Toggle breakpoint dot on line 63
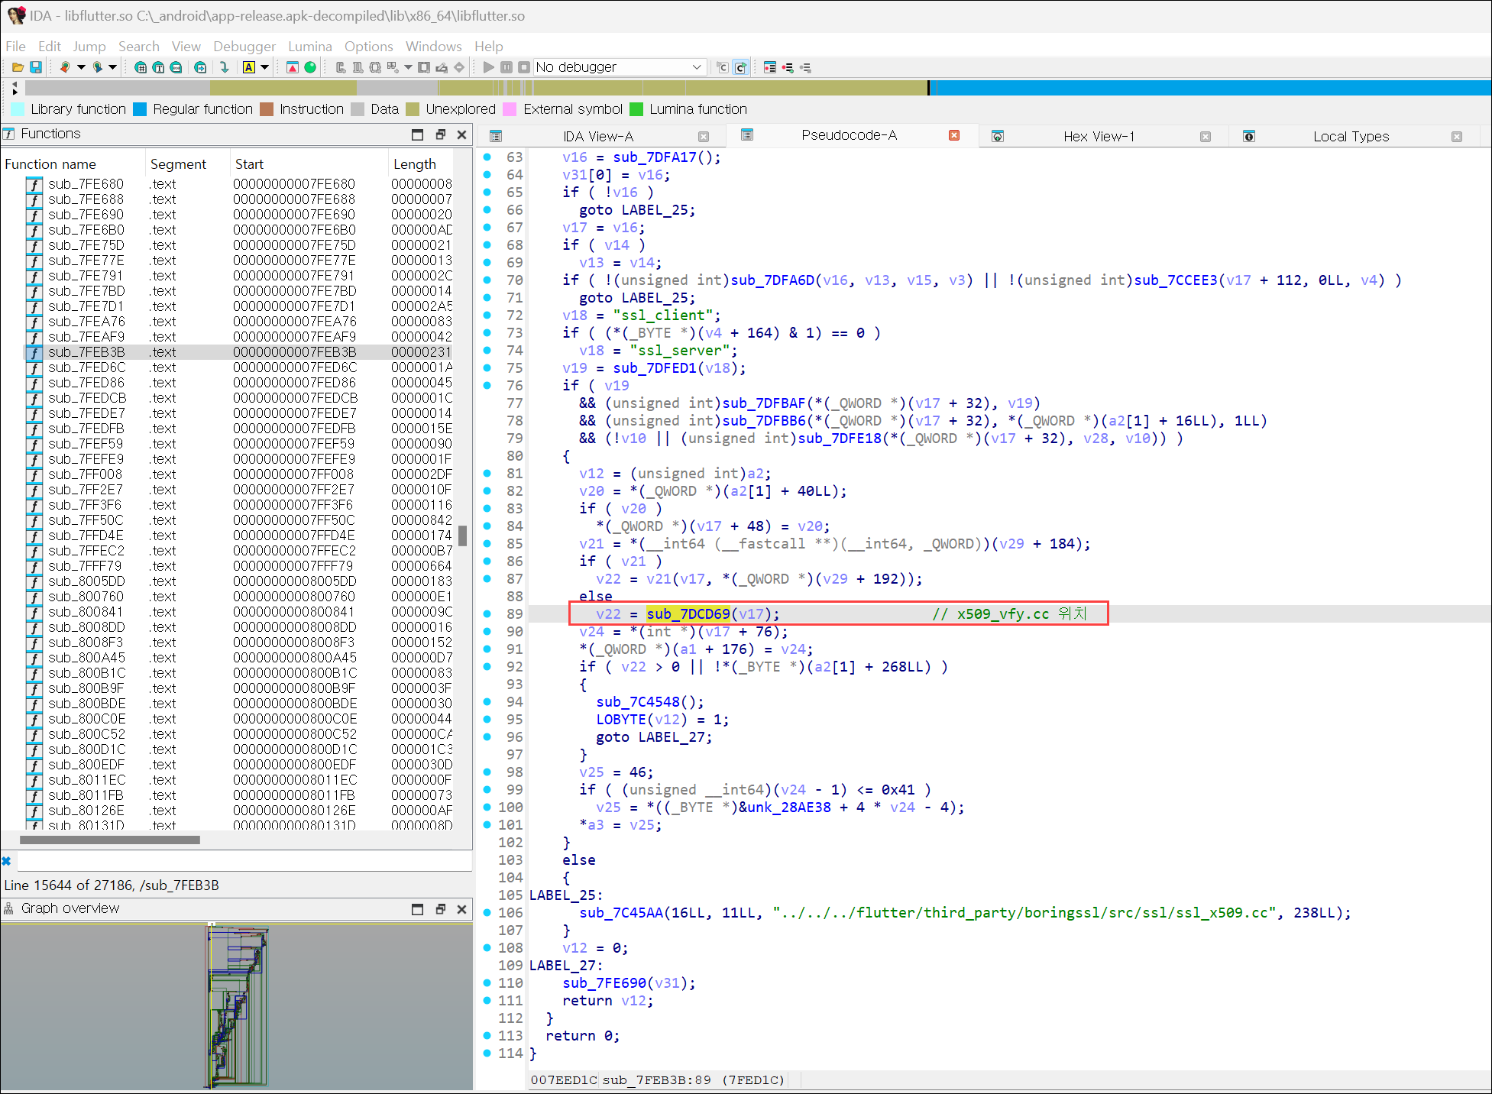The height and width of the screenshot is (1094, 1492). click(x=487, y=157)
